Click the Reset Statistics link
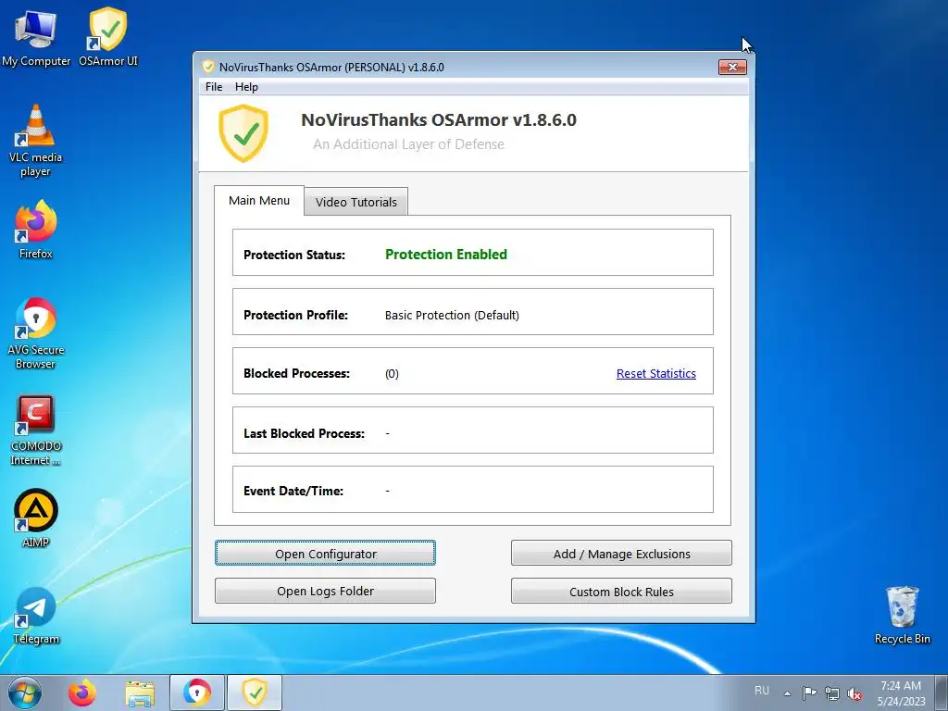This screenshot has width=948, height=711. [656, 374]
